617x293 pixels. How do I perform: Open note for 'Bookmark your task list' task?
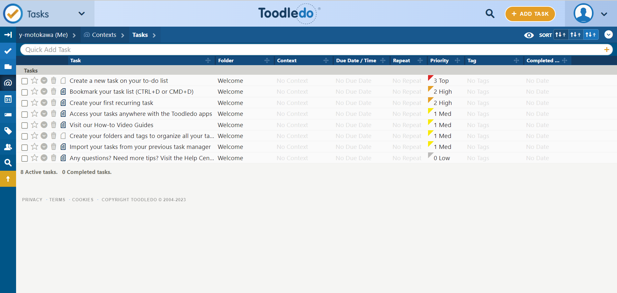[63, 92]
